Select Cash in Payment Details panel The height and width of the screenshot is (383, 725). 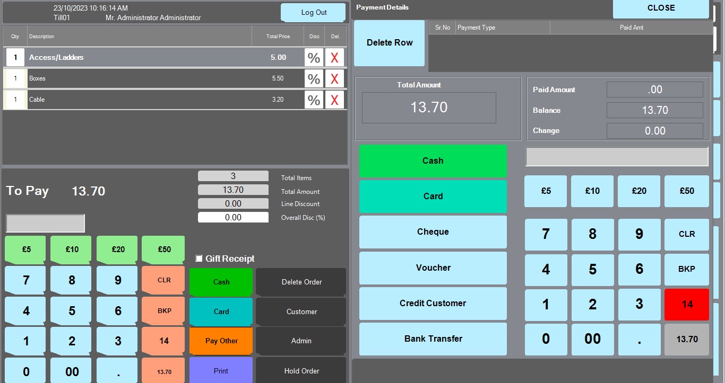[433, 161]
